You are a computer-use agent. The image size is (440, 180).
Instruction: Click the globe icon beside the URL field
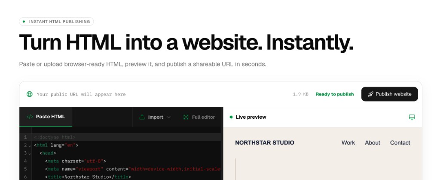click(30, 94)
